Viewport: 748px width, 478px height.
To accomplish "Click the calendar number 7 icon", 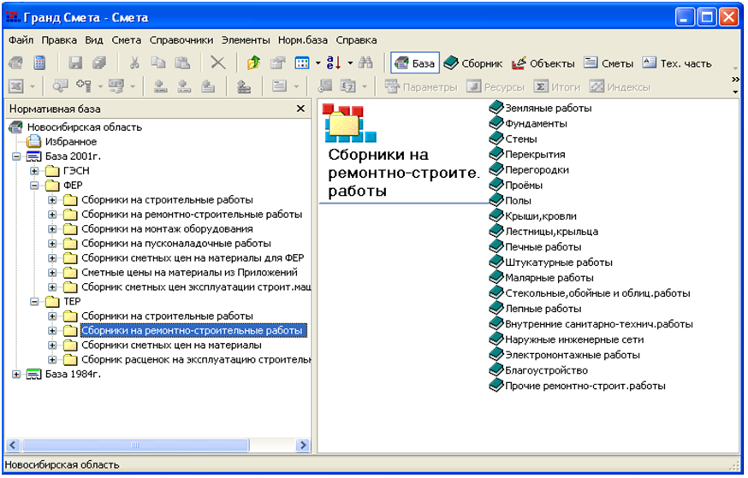I will pyautogui.click(x=347, y=86).
